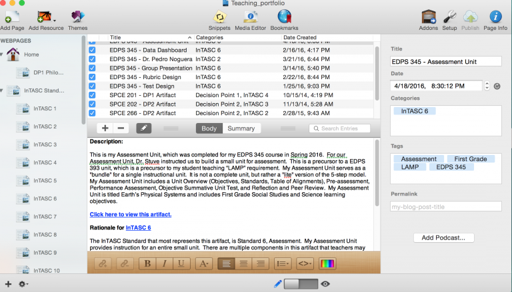Uncheck the EDPS 345 - Rubric Design entry
The image size is (512, 292).
tap(93, 77)
